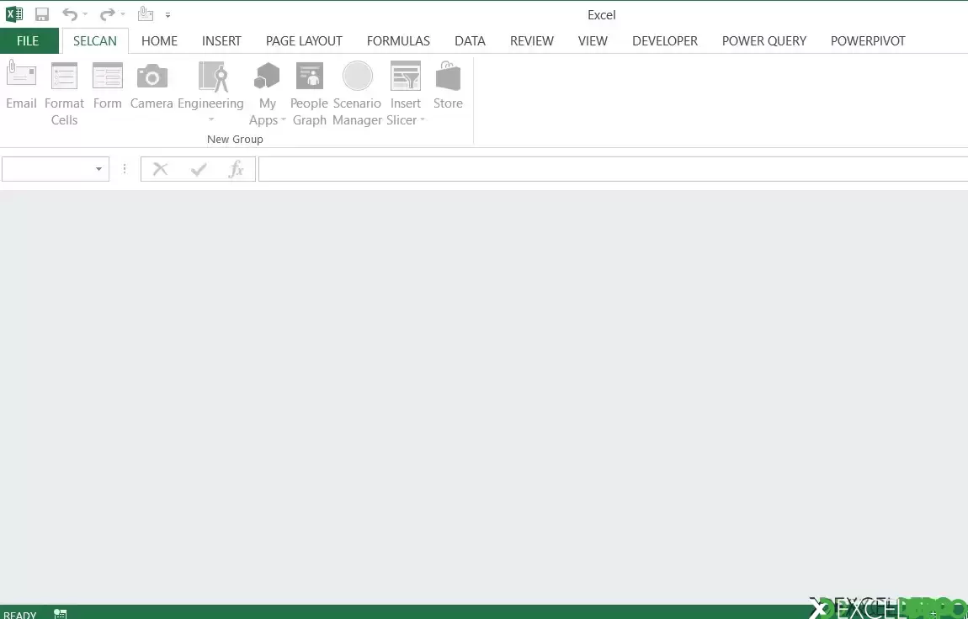Open the Office Store

[448, 86]
